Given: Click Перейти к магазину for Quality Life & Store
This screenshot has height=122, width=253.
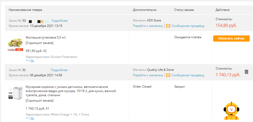Looking at the screenshot, I should 148,75.
